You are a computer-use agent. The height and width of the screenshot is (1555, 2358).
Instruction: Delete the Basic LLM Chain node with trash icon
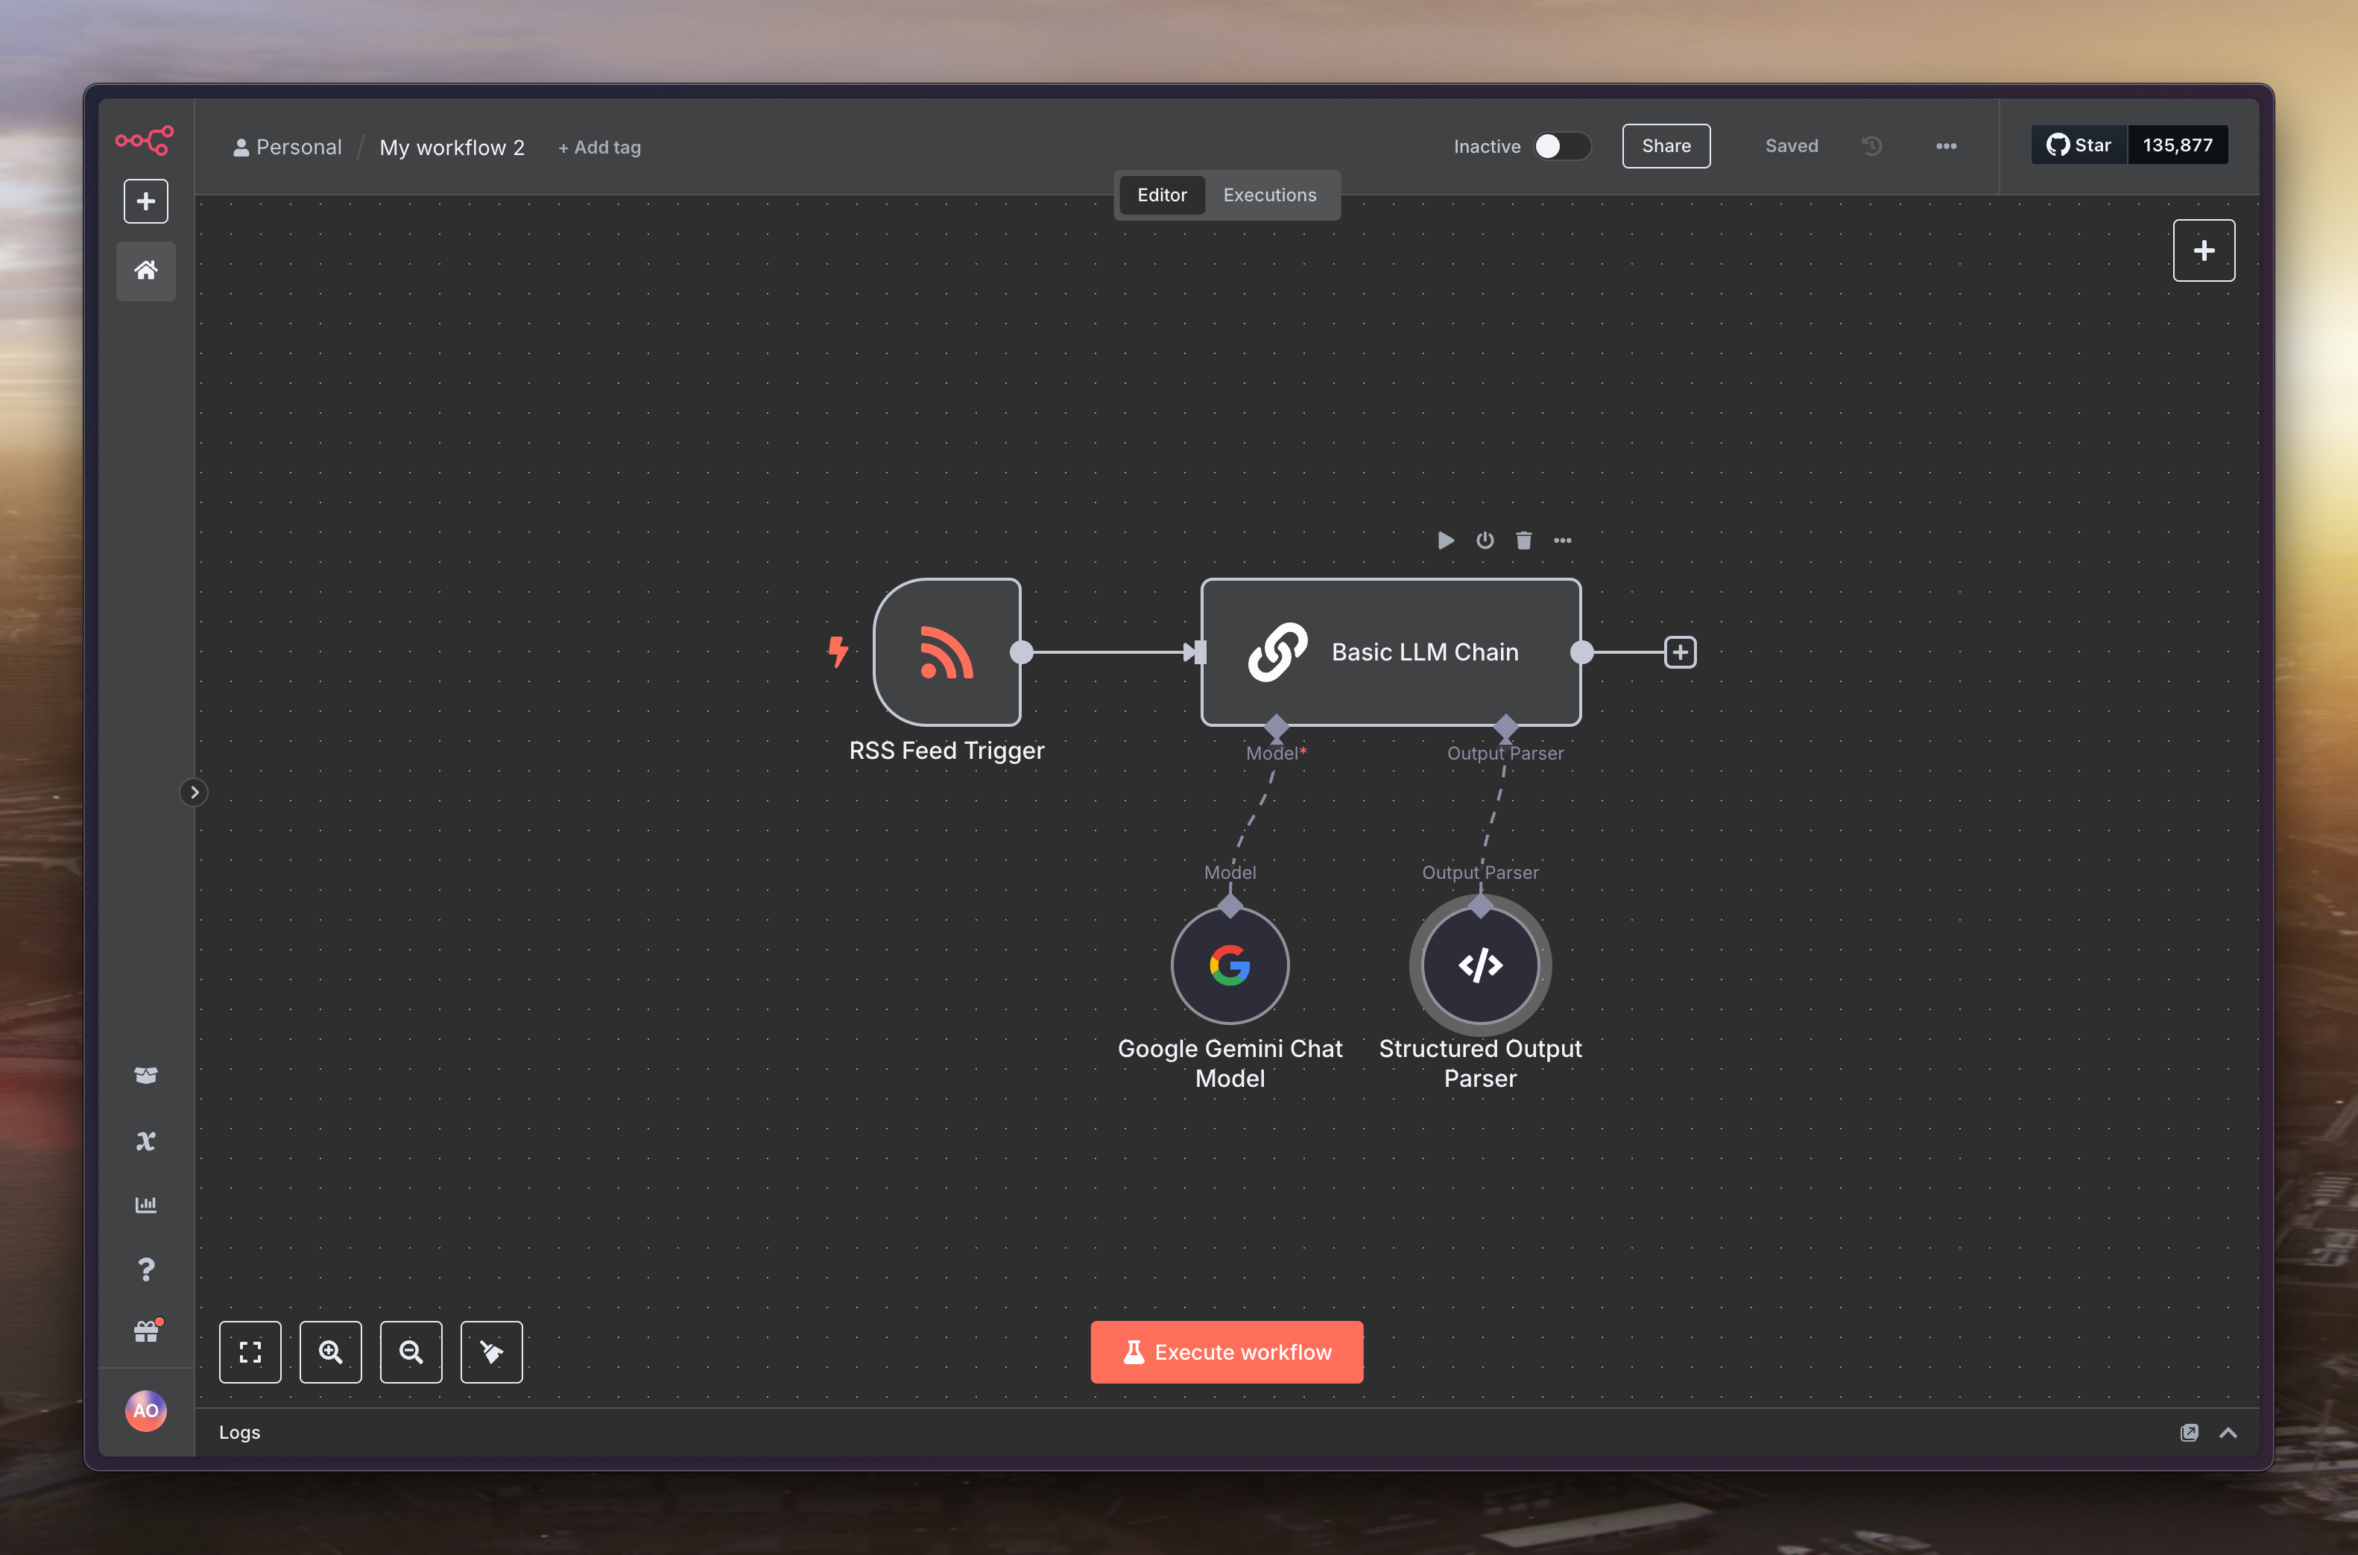(x=1523, y=540)
